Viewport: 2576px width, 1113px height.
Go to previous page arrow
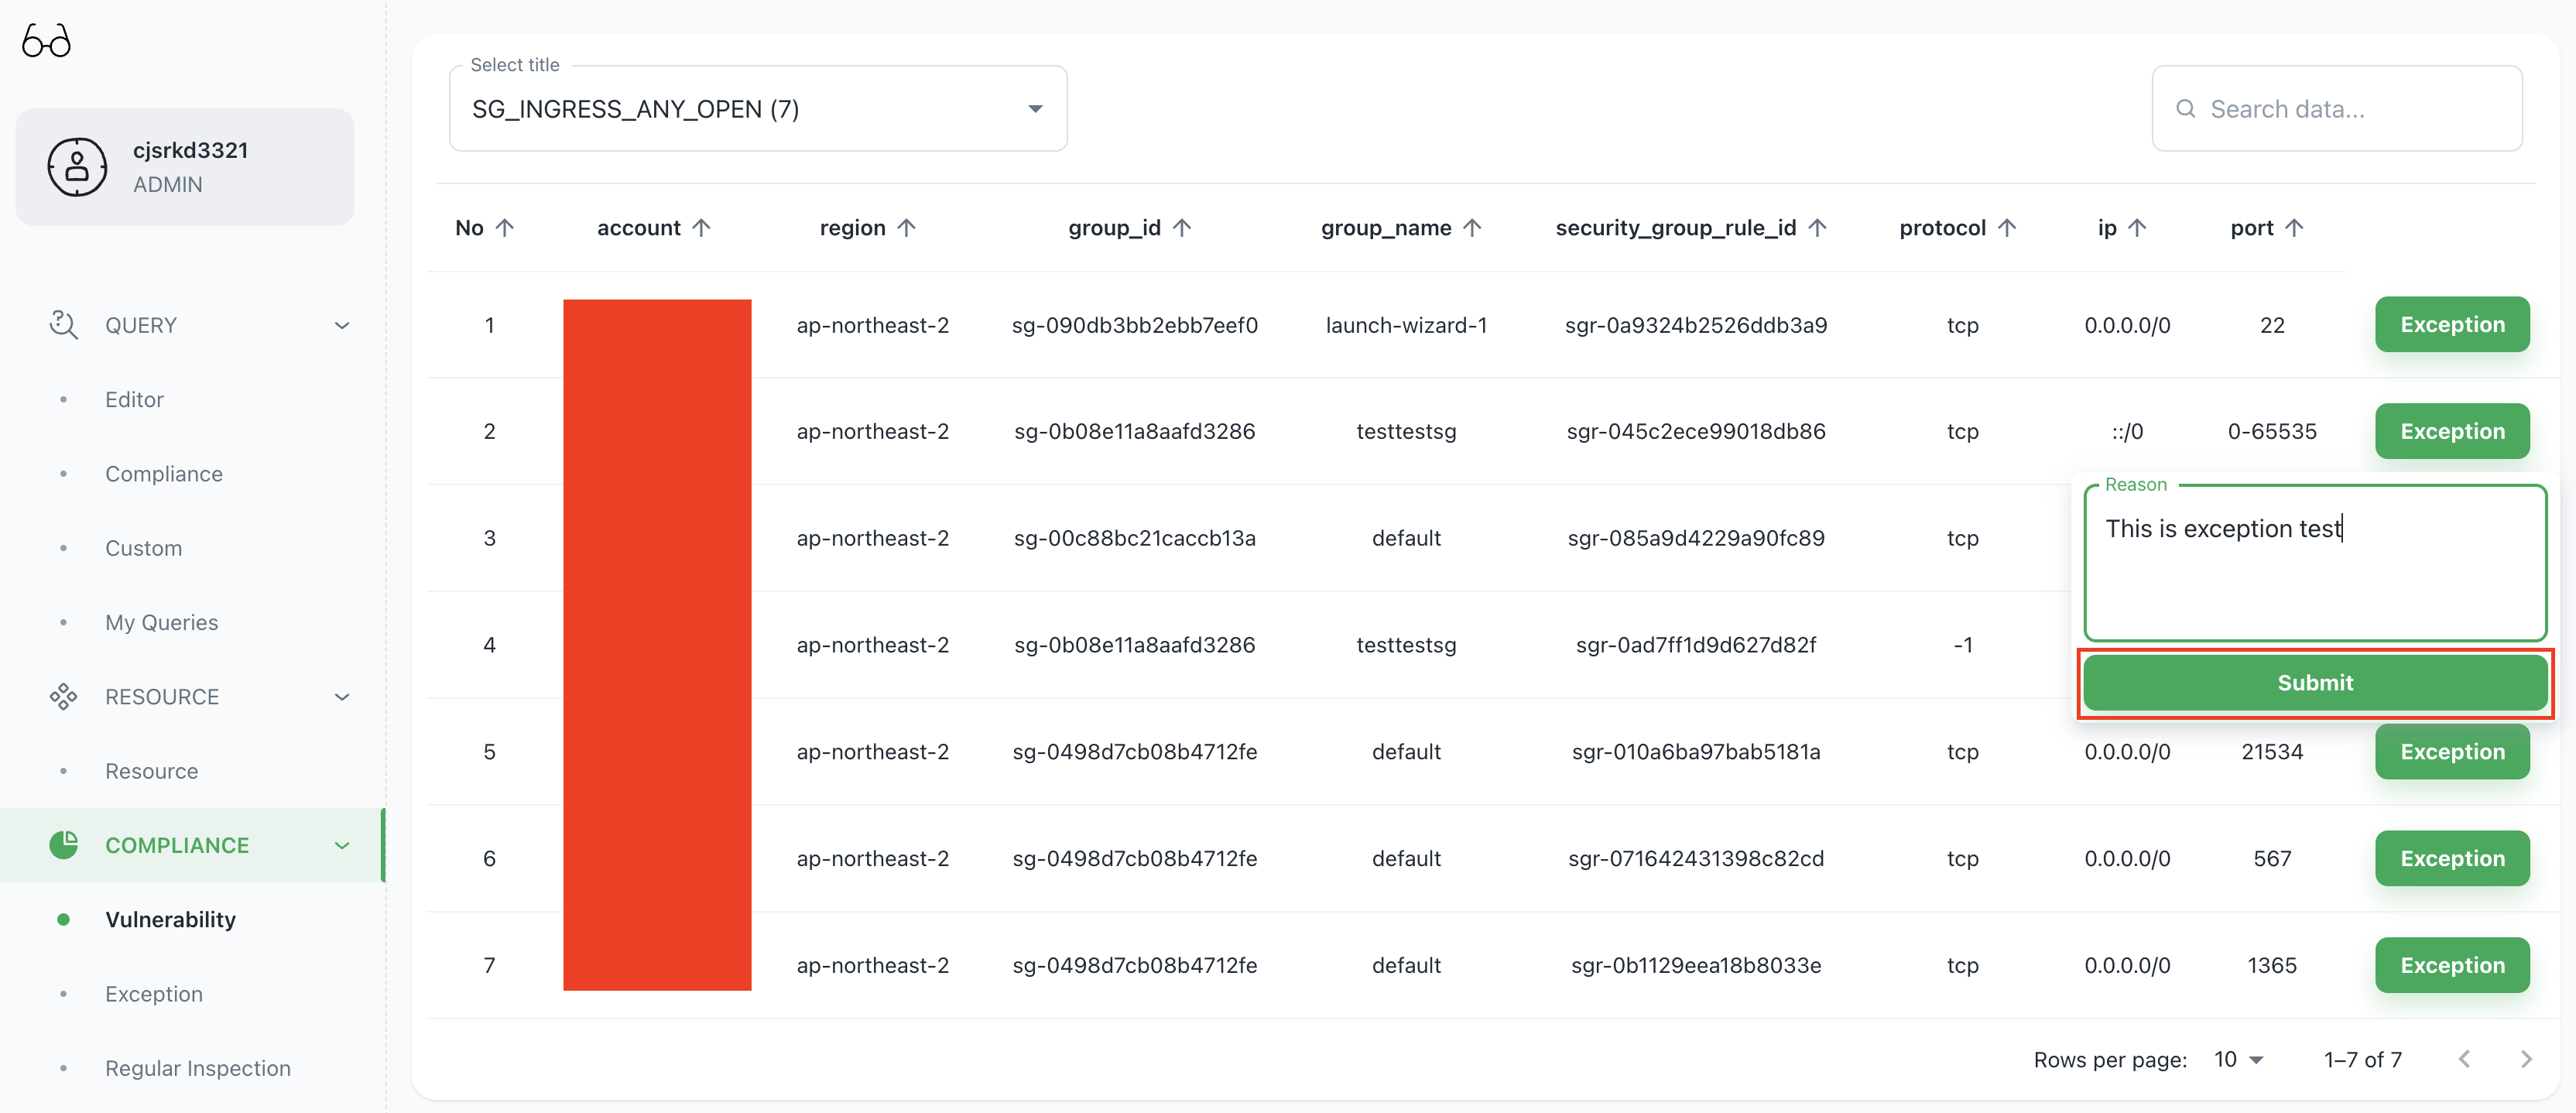pos(2464,1059)
